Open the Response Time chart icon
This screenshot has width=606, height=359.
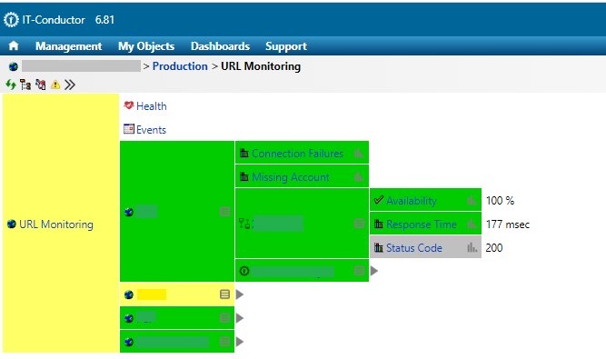pyautogui.click(x=472, y=224)
